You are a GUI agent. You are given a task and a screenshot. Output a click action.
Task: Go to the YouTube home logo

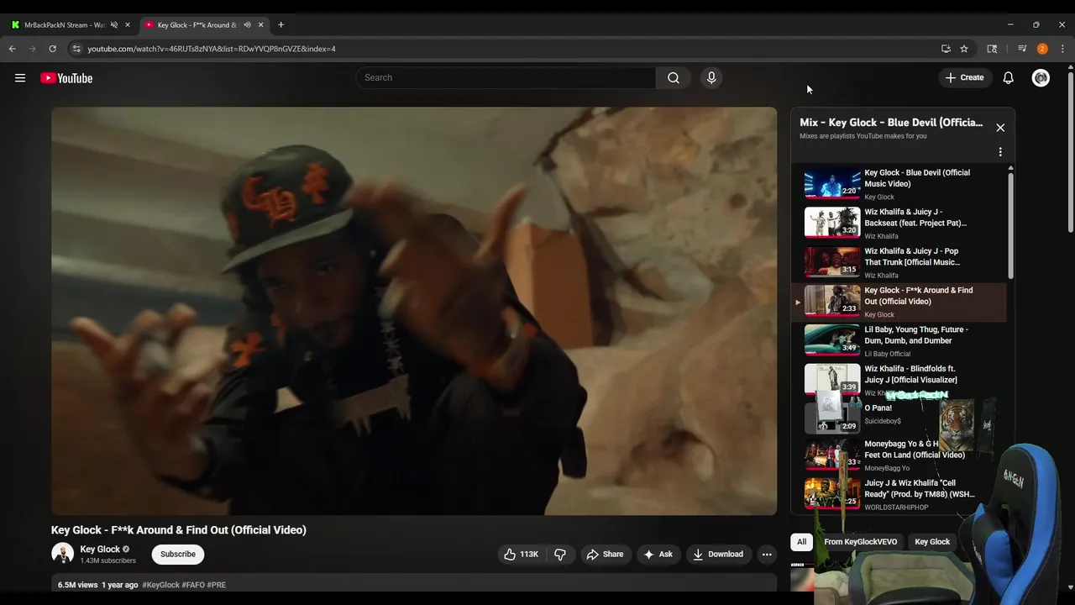click(x=66, y=78)
